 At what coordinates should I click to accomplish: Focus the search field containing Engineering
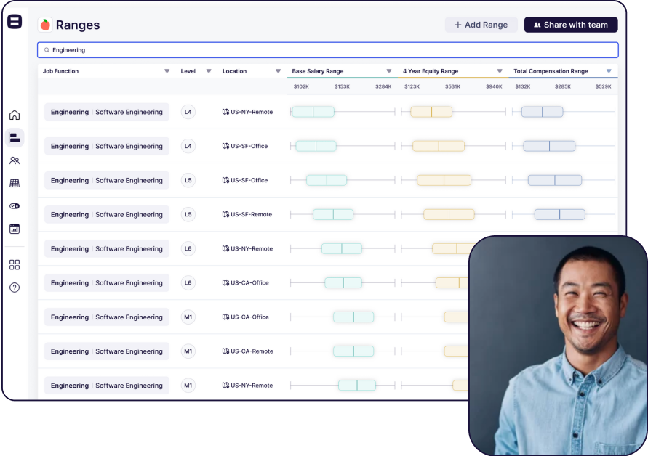(x=327, y=50)
